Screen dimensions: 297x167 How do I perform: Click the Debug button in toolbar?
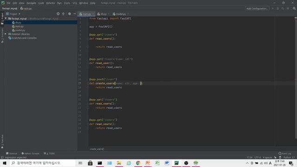tap(278, 8)
